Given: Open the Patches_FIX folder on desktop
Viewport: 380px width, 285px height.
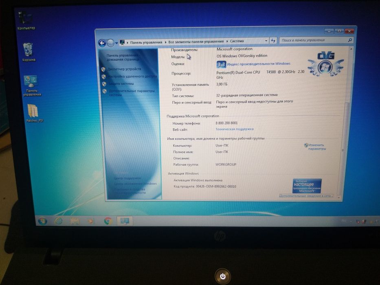Looking at the screenshot, I should point(34,113).
